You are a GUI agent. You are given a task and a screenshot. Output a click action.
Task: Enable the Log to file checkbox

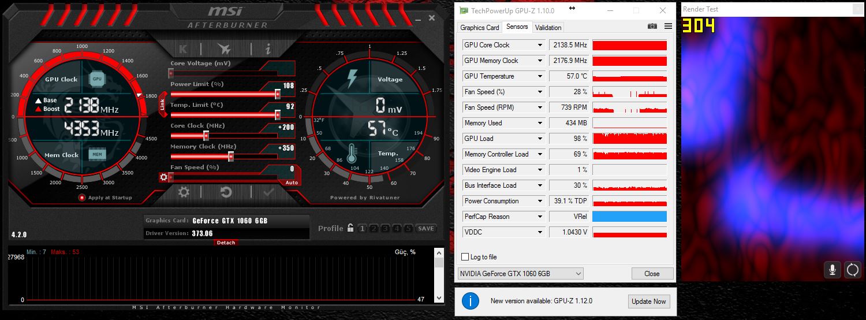[465, 257]
